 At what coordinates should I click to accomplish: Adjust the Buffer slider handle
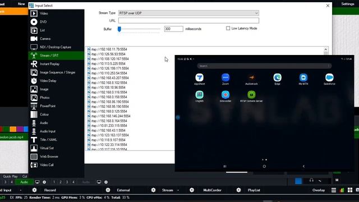point(119,29)
